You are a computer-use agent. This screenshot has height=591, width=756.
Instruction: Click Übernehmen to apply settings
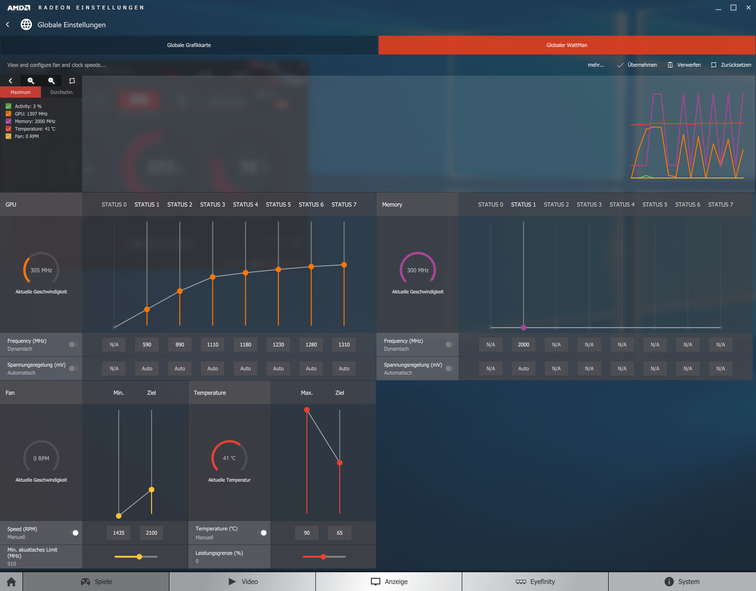tap(637, 65)
